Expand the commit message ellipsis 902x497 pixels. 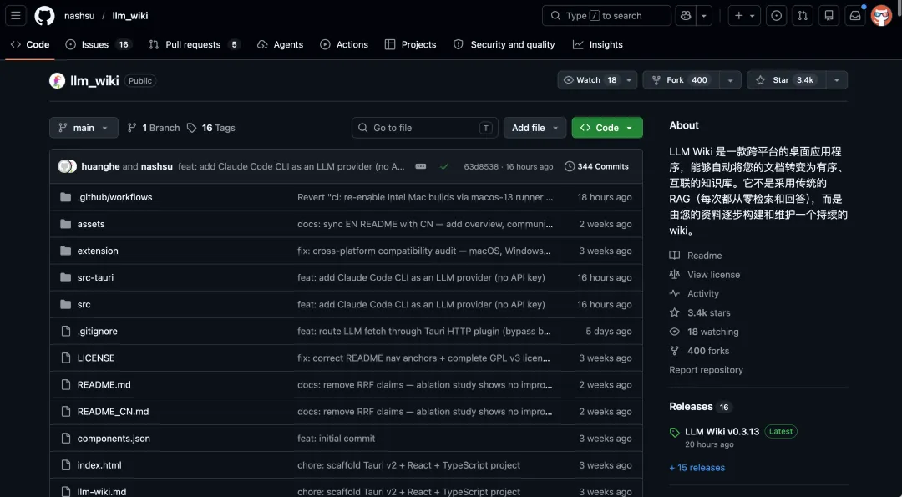421,166
